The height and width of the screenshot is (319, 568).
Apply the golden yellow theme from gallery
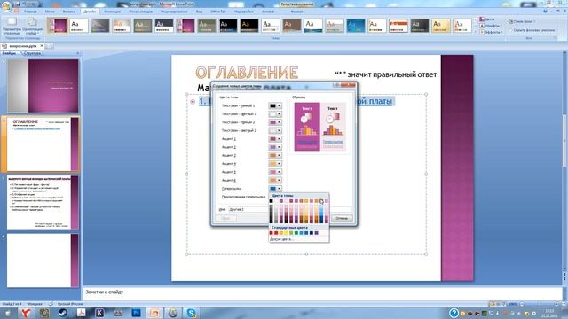tap(441, 26)
